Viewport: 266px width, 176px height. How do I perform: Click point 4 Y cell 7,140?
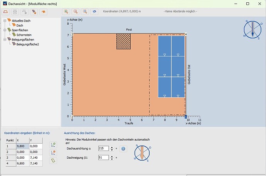tap(36, 163)
